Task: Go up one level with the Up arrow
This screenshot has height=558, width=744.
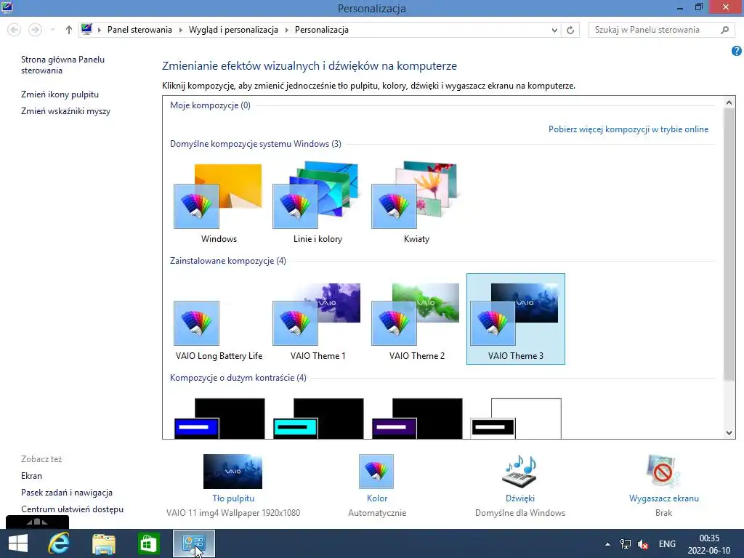Action: pyautogui.click(x=69, y=30)
